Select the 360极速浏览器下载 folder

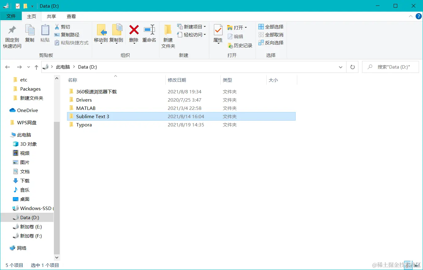point(181,92)
